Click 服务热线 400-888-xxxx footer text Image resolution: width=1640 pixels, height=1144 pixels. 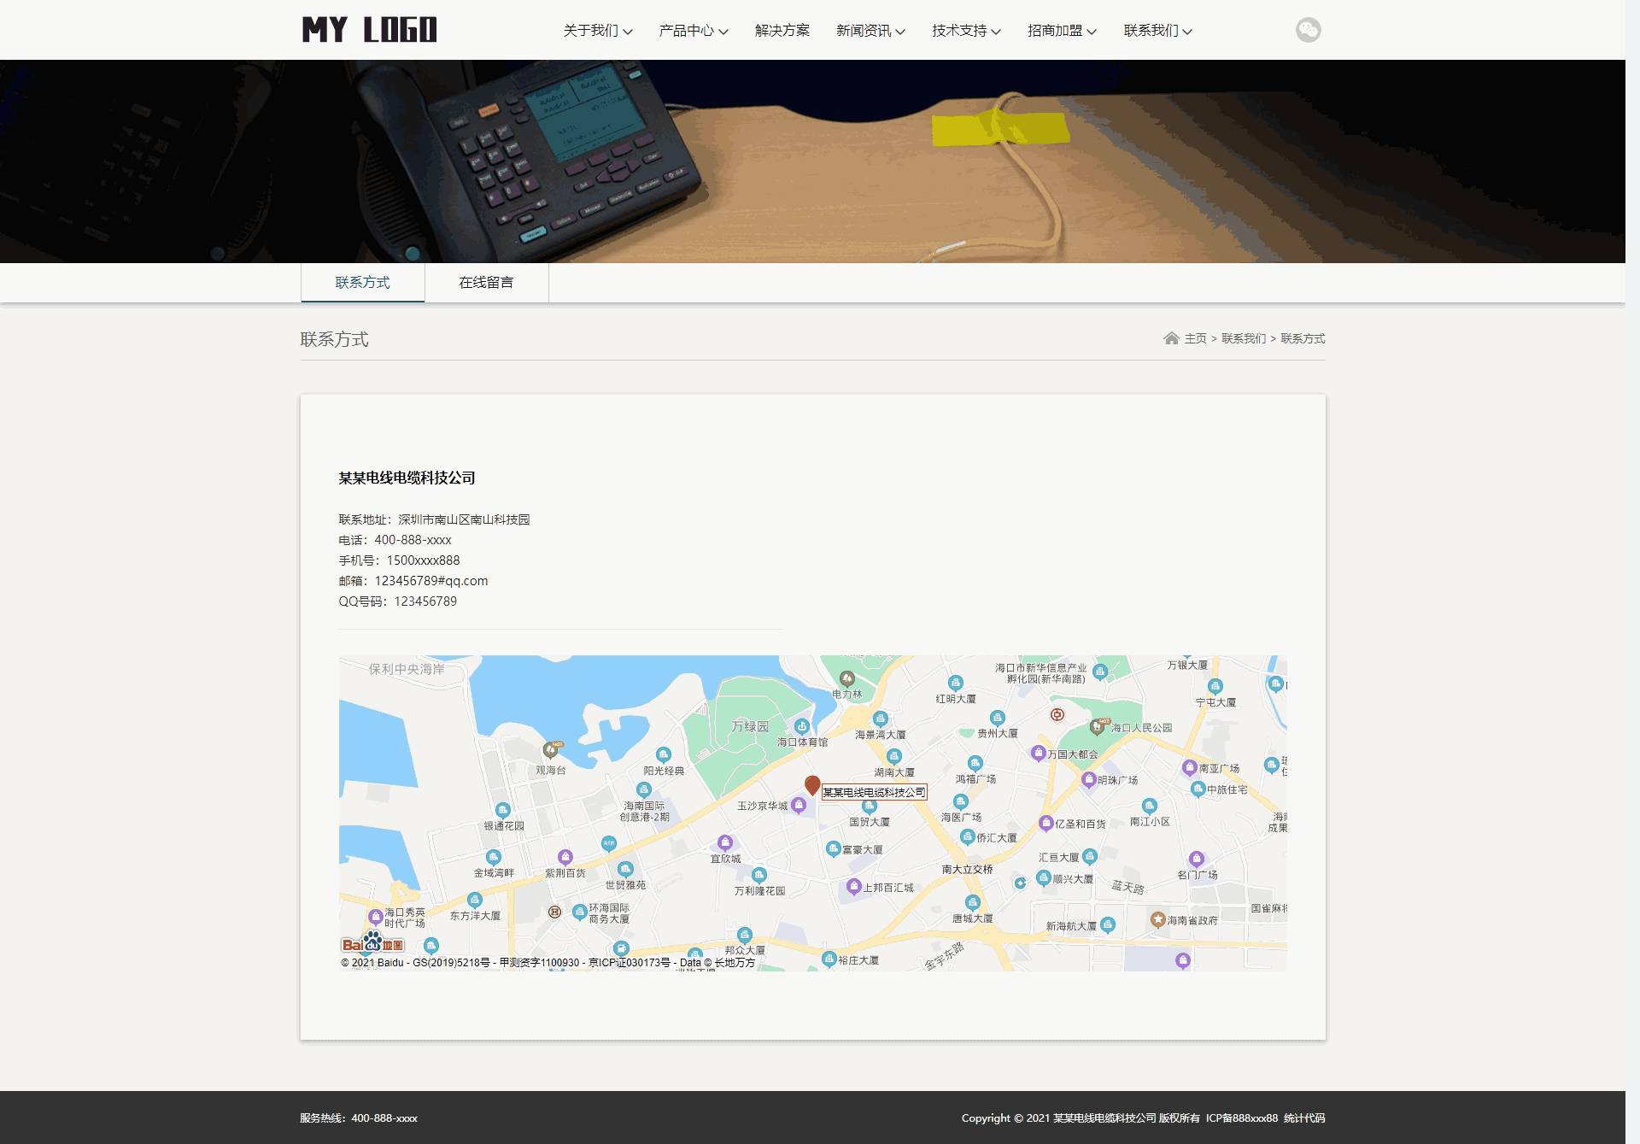(x=359, y=1118)
